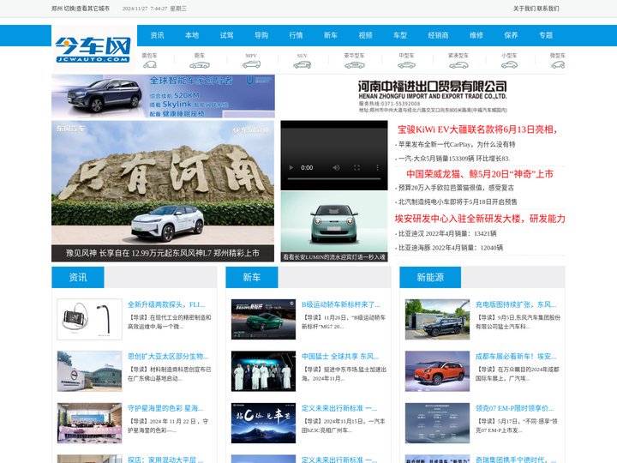
Task: Open 本地 in the top navigation
Action: click(192, 35)
